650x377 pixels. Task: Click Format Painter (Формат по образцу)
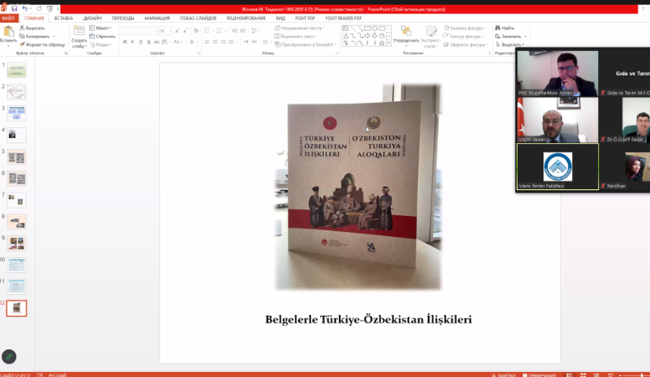coord(42,44)
